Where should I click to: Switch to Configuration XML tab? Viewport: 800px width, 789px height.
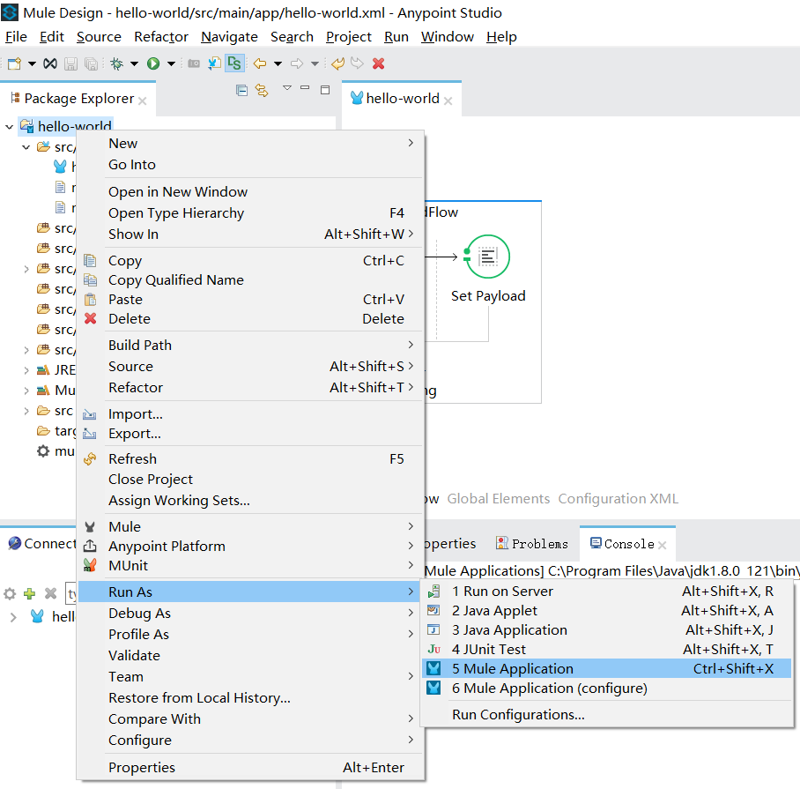pos(618,499)
